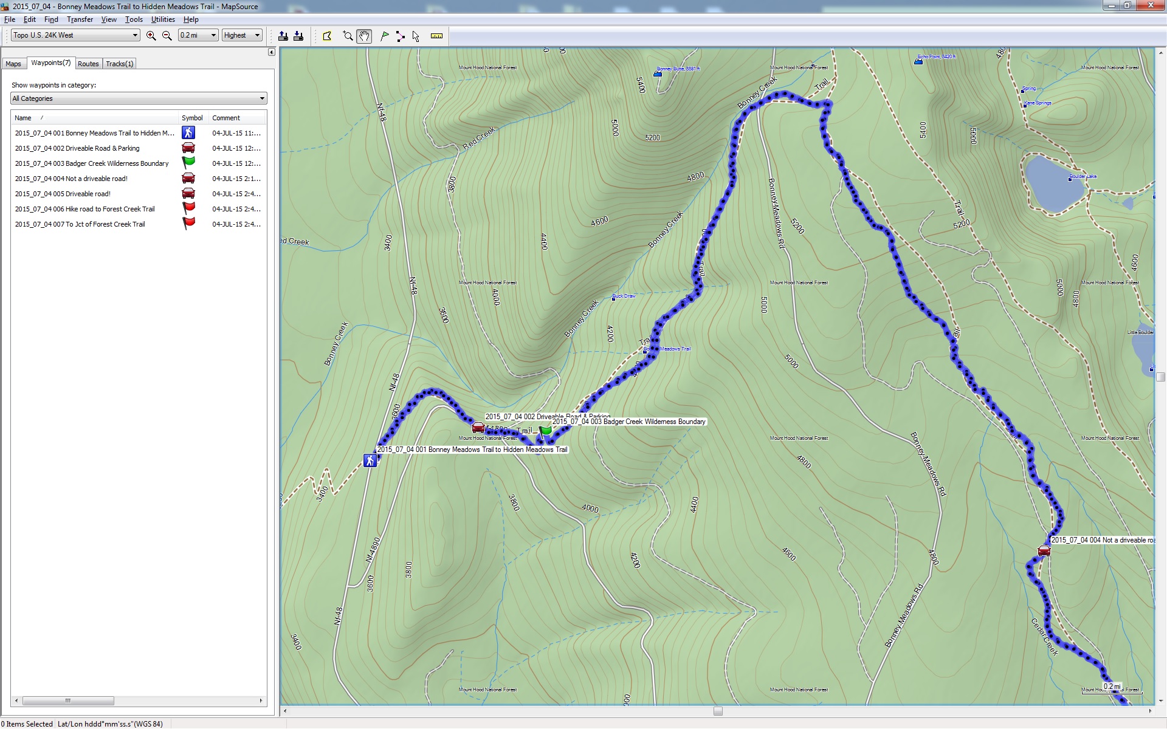
Task: Click the Lat/Lon format status bar entry
Action: tap(110, 724)
